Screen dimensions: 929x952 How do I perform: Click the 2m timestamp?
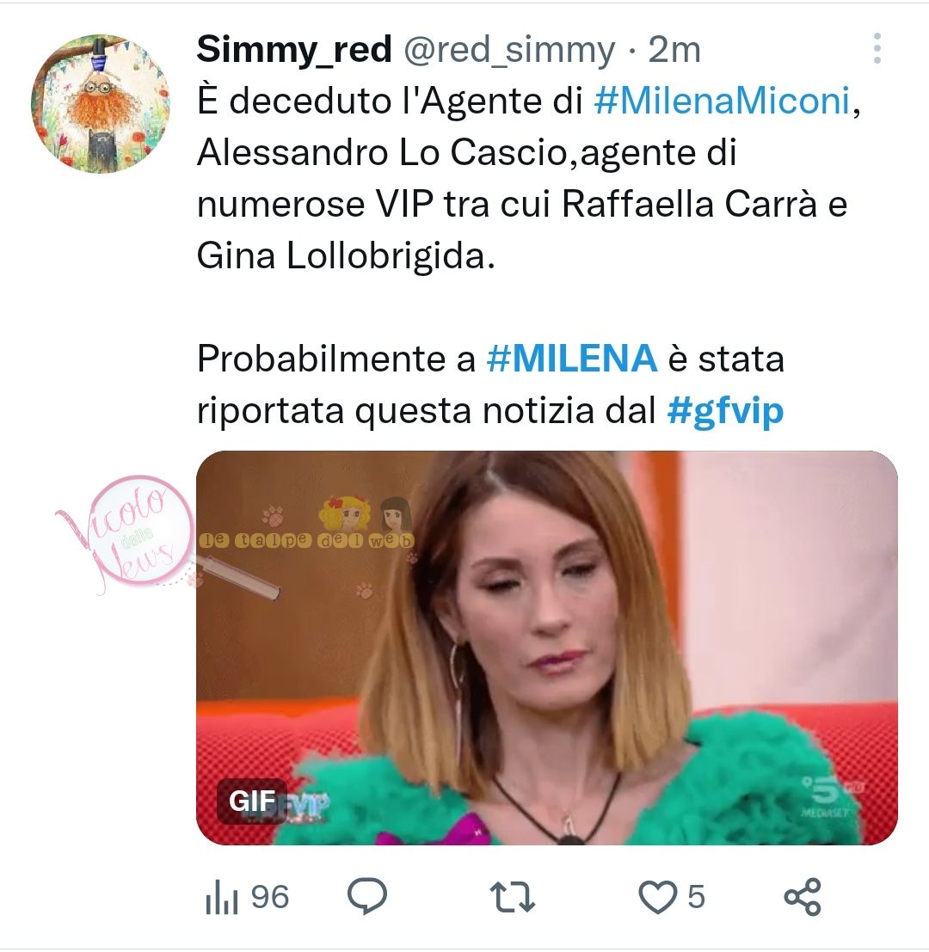click(x=674, y=50)
